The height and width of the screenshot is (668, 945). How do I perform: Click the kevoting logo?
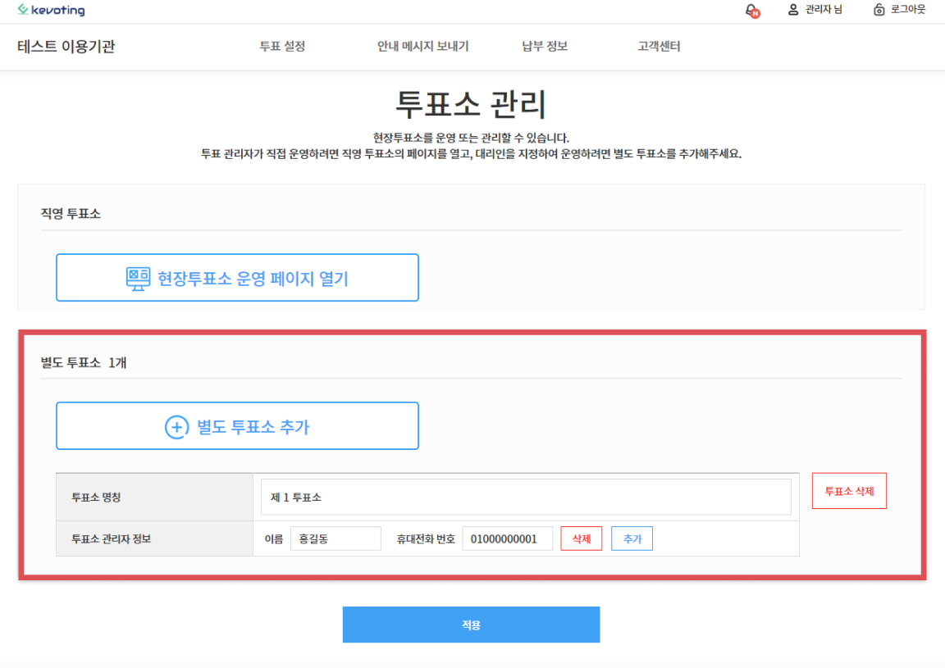[x=51, y=11]
